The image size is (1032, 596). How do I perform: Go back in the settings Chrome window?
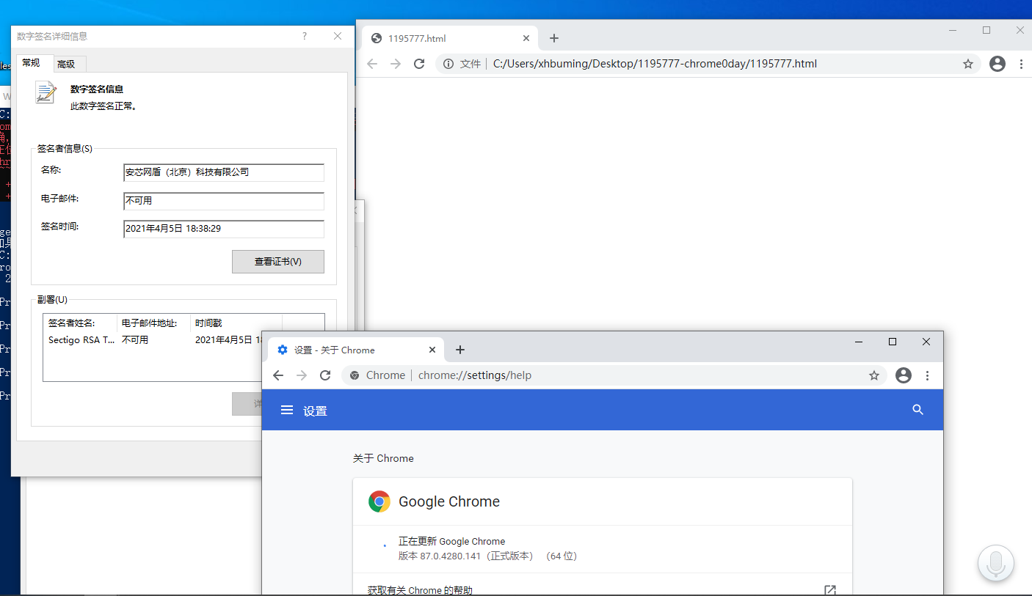tap(277, 375)
